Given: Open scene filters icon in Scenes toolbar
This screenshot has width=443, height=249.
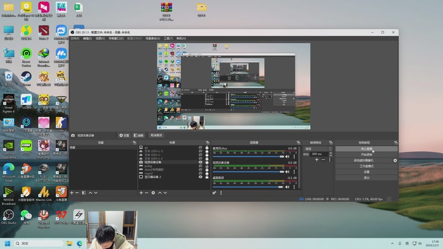Looking at the screenshot, I should coord(84,193).
